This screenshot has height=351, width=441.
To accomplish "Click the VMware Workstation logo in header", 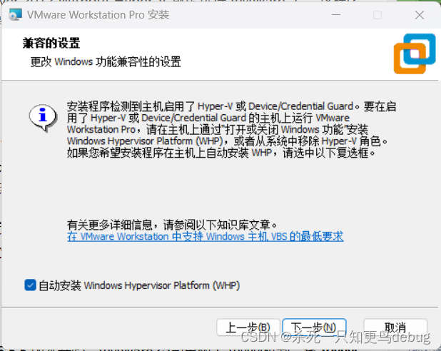I will click(415, 54).
